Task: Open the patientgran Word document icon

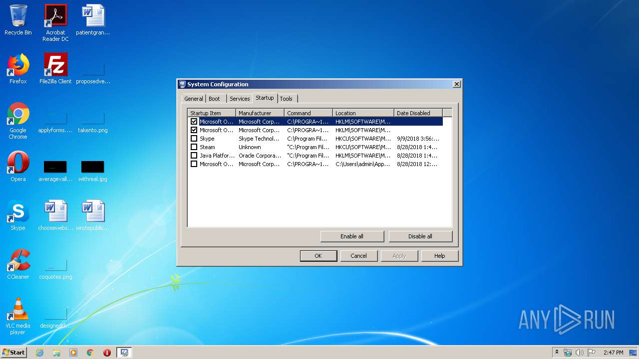Action: pos(93,20)
